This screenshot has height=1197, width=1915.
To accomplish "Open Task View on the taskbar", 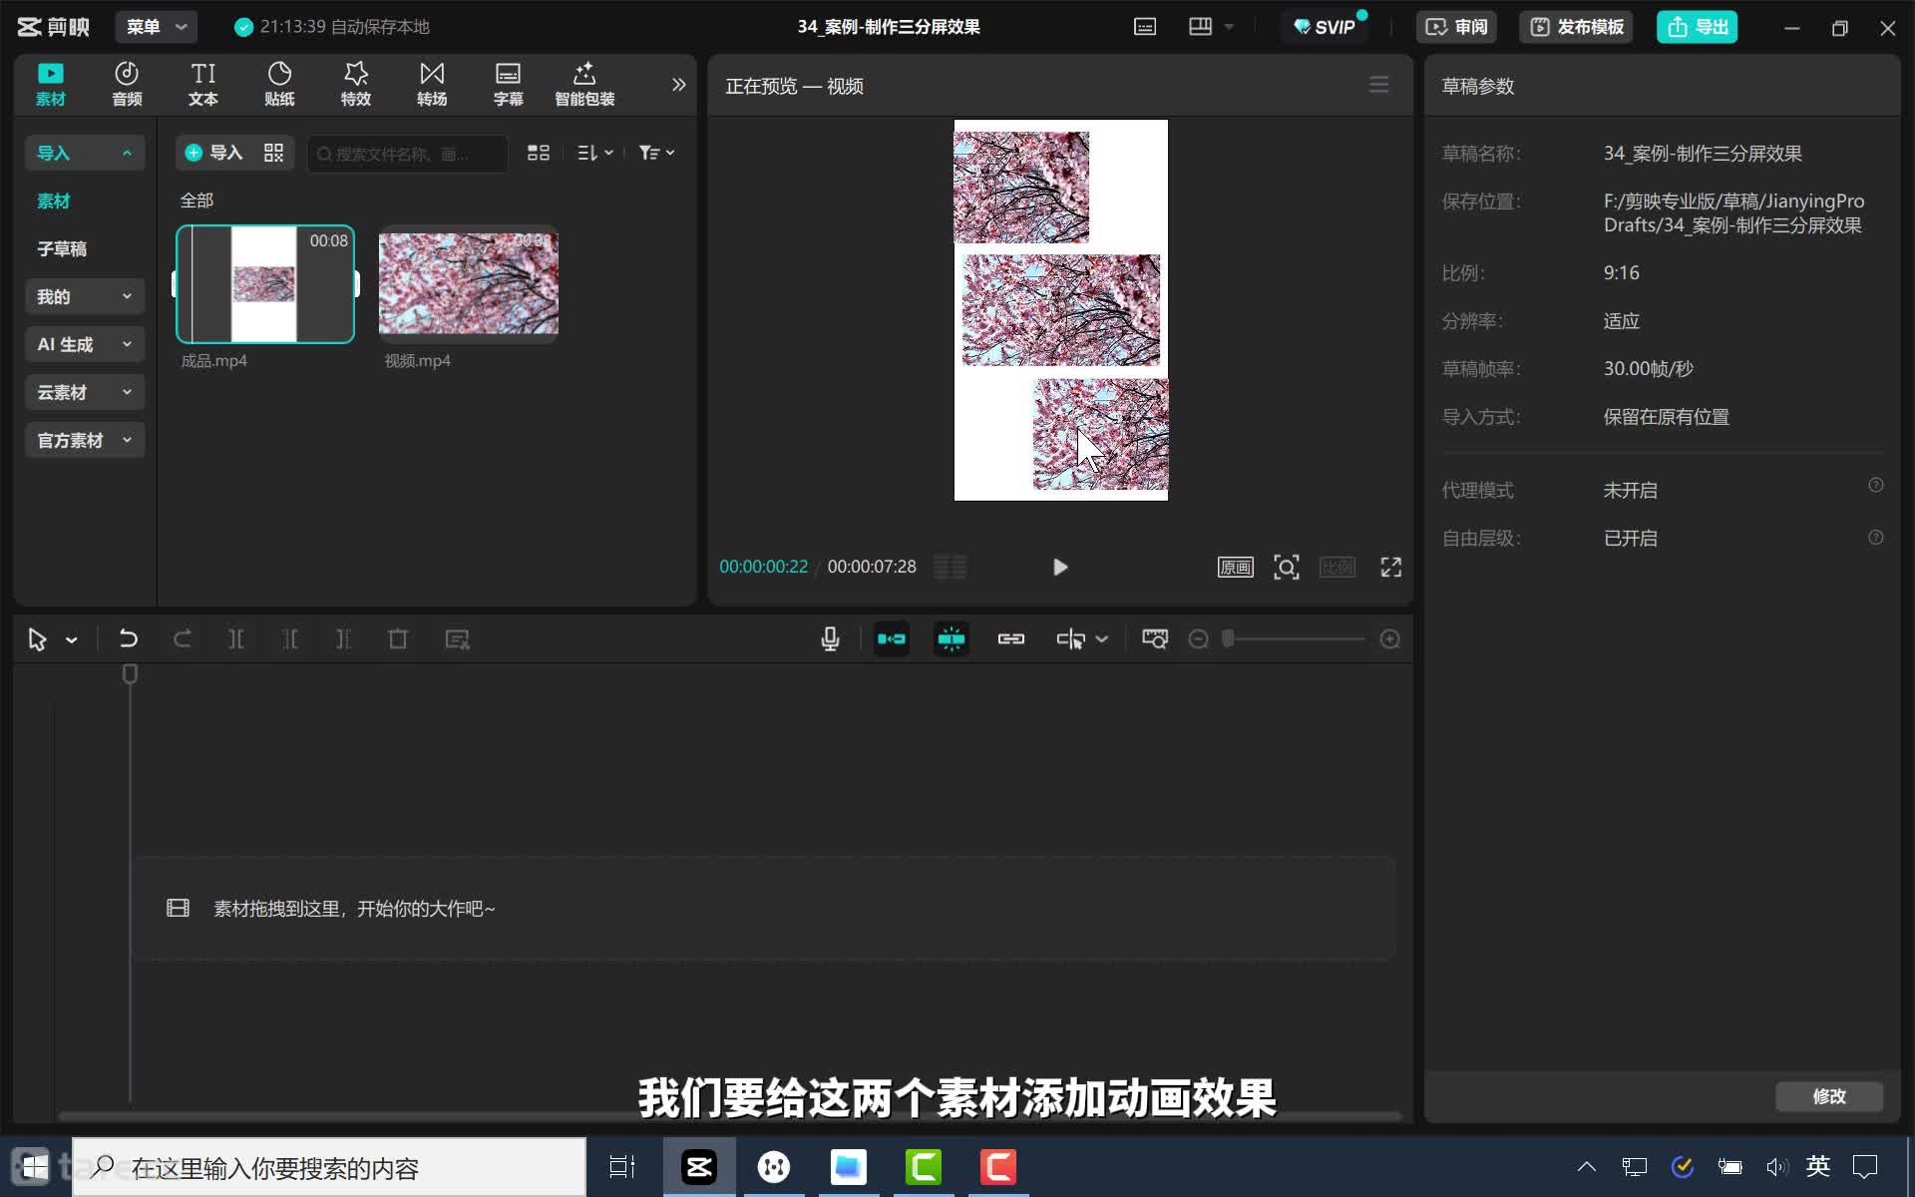I will 622,1167.
